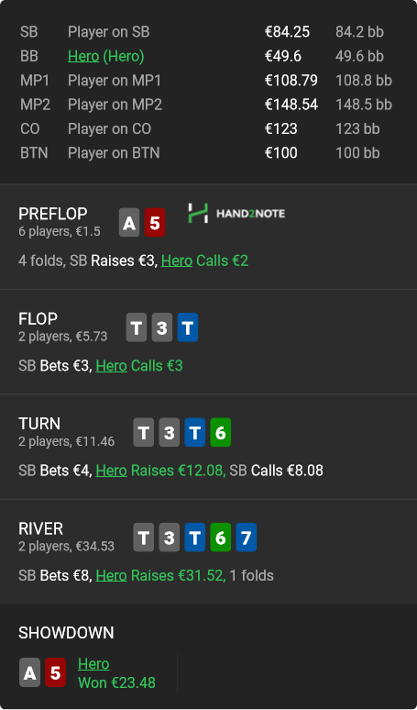417x710 pixels.
Task: Click the Hero link in the preflop action
Action: coord(177,261)
